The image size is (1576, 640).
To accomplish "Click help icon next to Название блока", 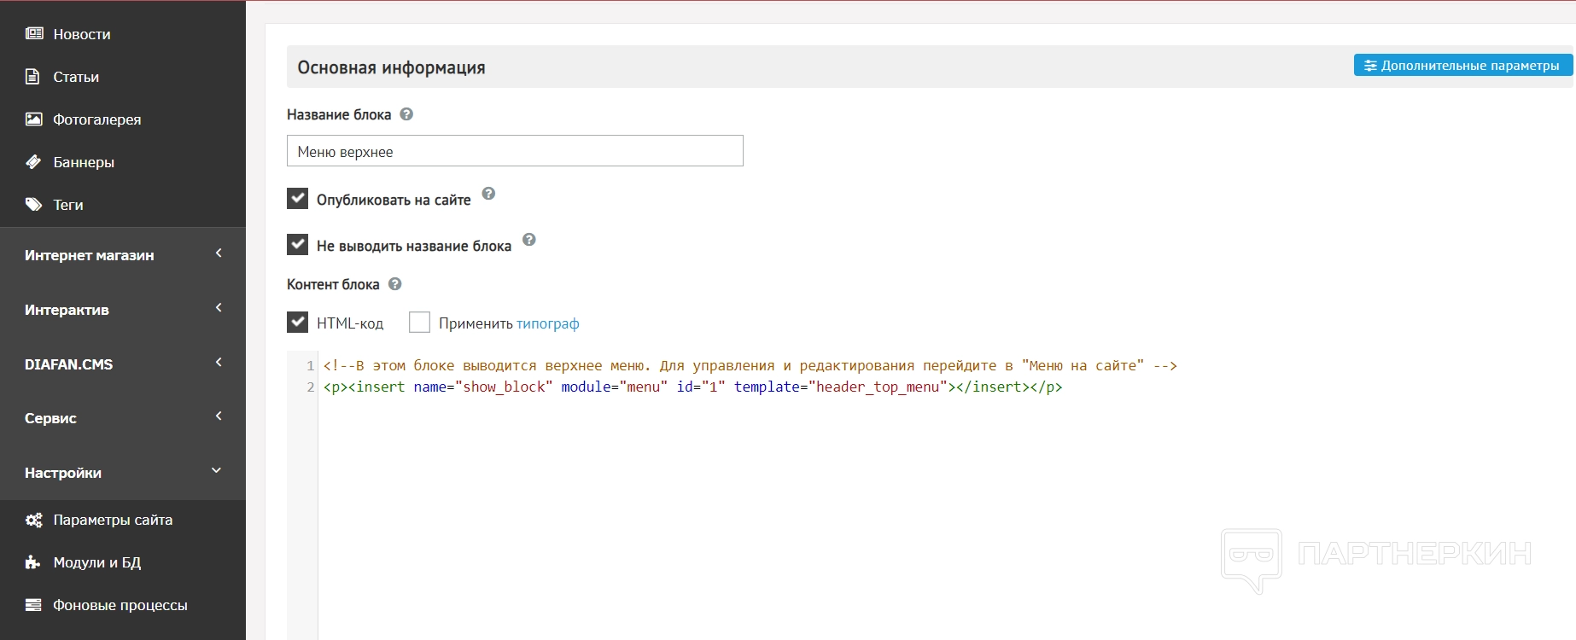I will [406, 114].
